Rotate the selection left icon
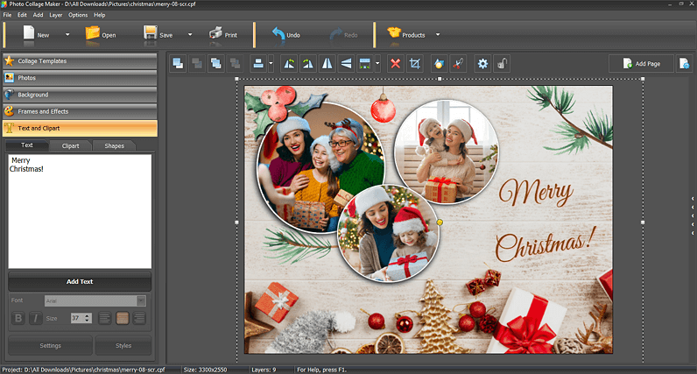This screenshot has width=697, height=374. [289, 64]
